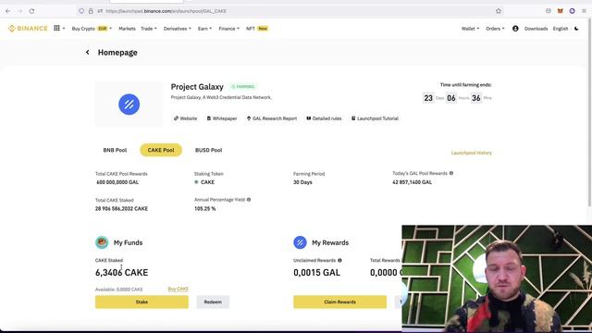
Task: Click the browser back arrow
Action: pos(8,11)
